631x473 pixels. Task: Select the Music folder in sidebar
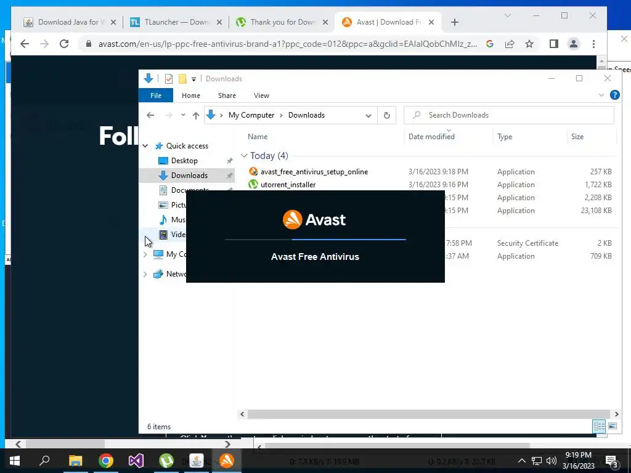(173, 220)
